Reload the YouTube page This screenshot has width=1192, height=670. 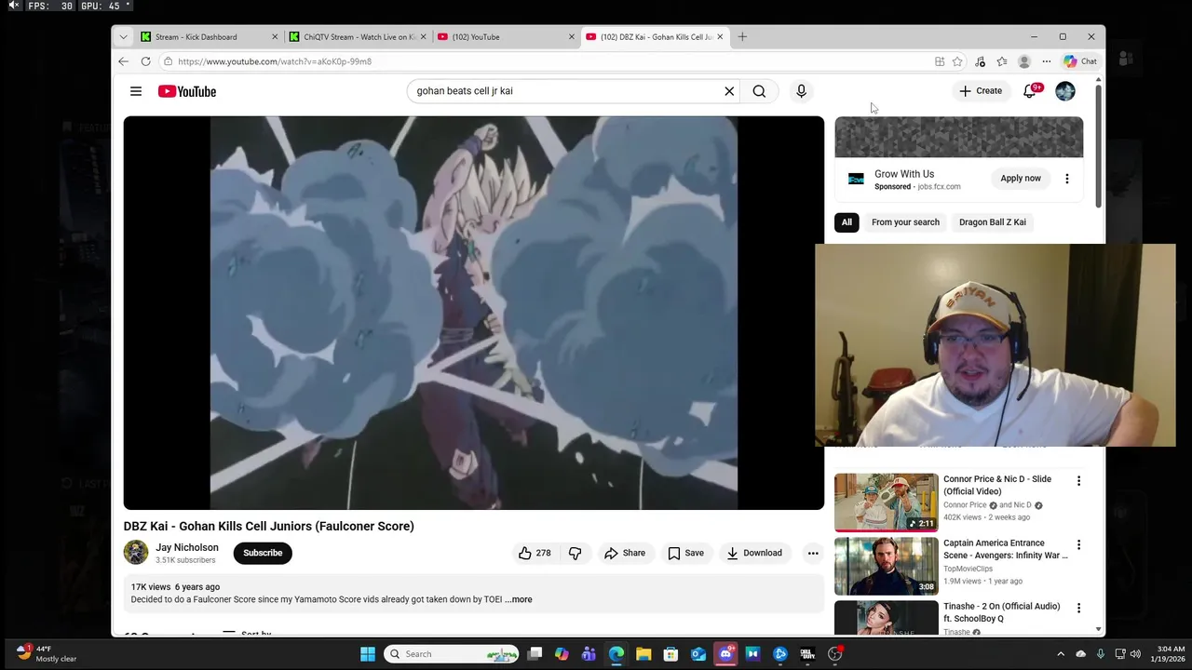point(145,61)
